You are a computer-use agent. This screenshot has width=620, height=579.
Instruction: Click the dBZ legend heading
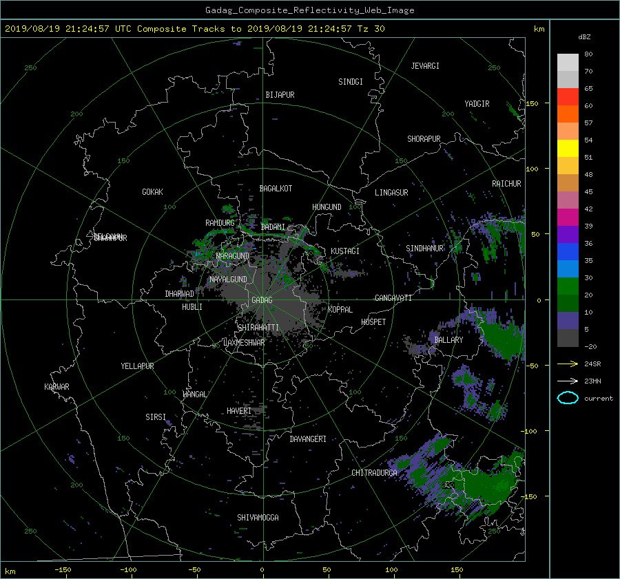[584, 37]
